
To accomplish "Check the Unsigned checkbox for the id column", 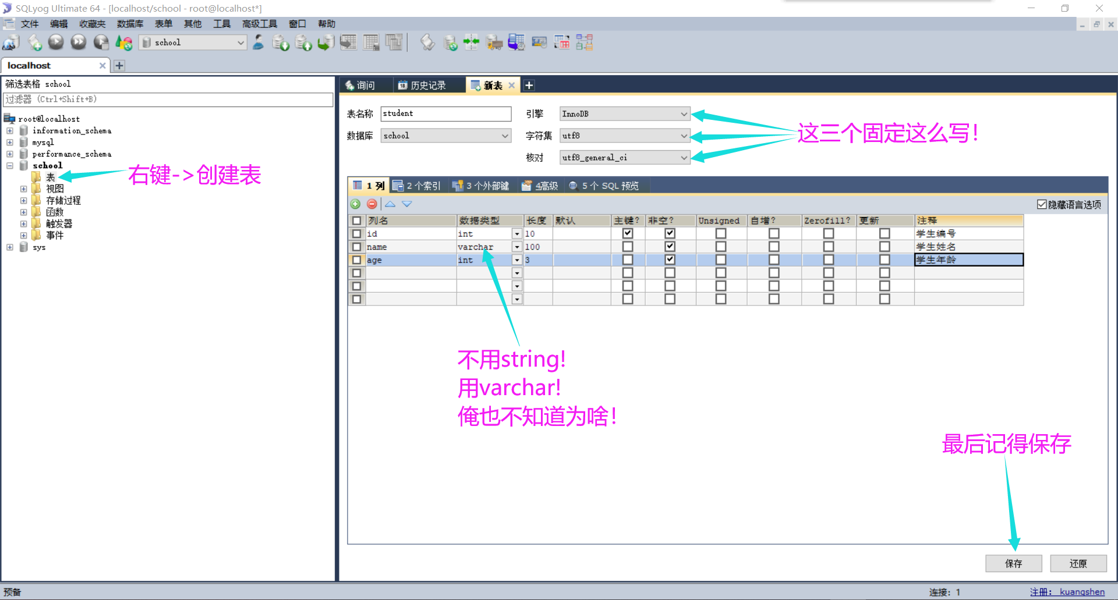I will pyautogui.click(x=721, y=233).
